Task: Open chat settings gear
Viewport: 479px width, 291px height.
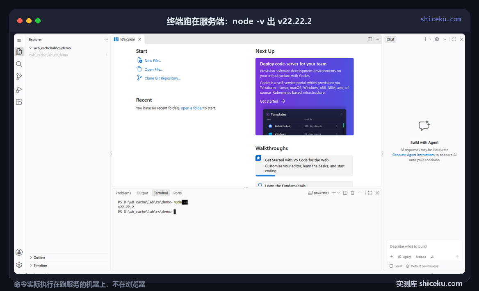Action: 437,39
